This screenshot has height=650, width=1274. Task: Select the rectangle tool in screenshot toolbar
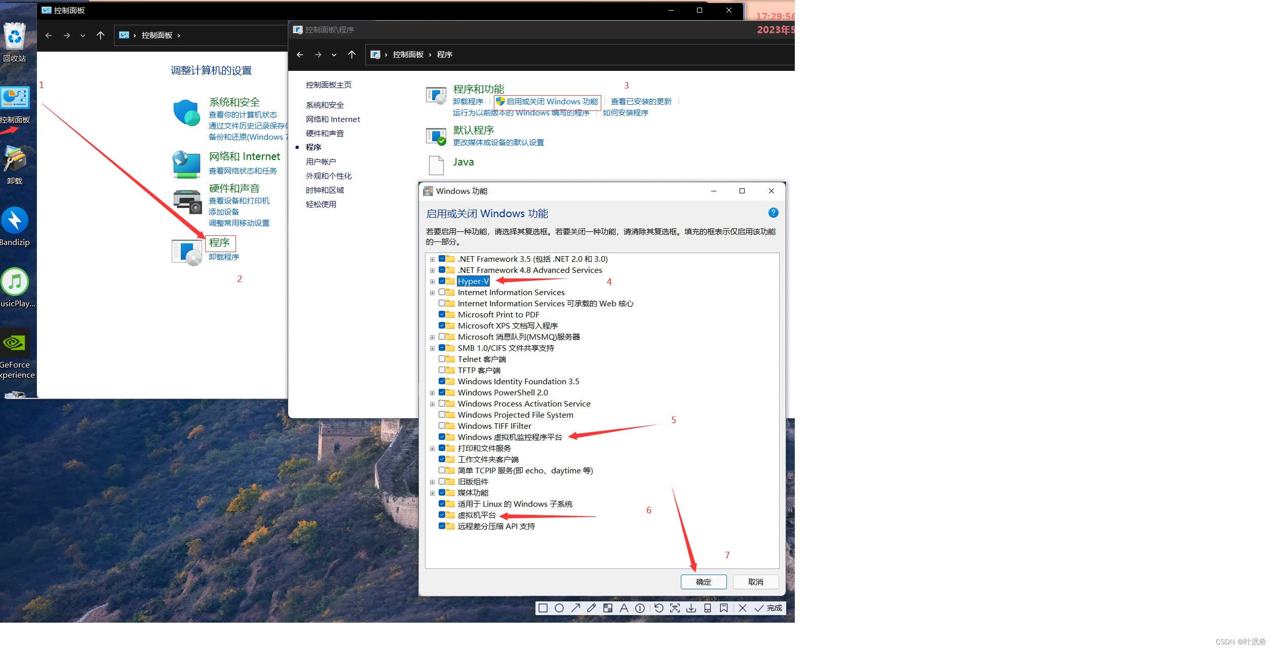(543, 608)
